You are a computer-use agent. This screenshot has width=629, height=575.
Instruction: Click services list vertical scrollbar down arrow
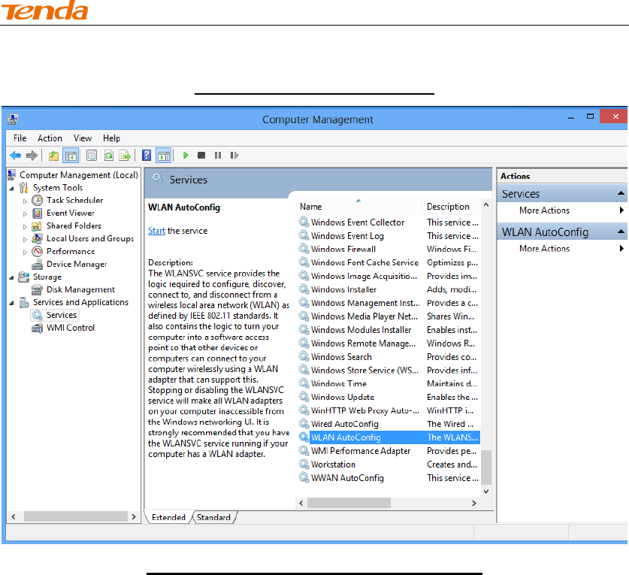[486, 492]
